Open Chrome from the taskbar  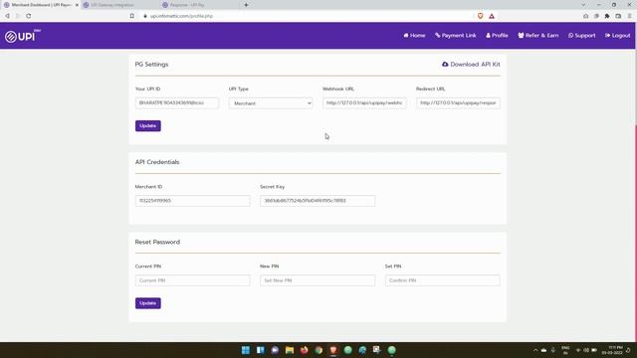pyautogui.click(x=318, y=350)
